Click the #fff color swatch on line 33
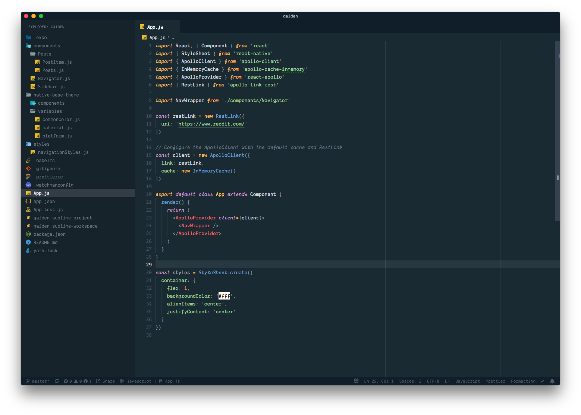The width and height of the screenshot is (581, 415). [224, 295]
